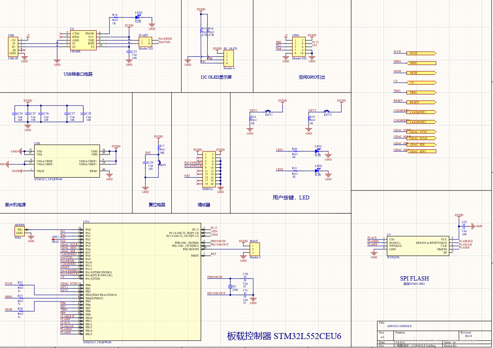Click the LED2 diode symbol
The image size is (493, 348).
[x=317, y=171]
